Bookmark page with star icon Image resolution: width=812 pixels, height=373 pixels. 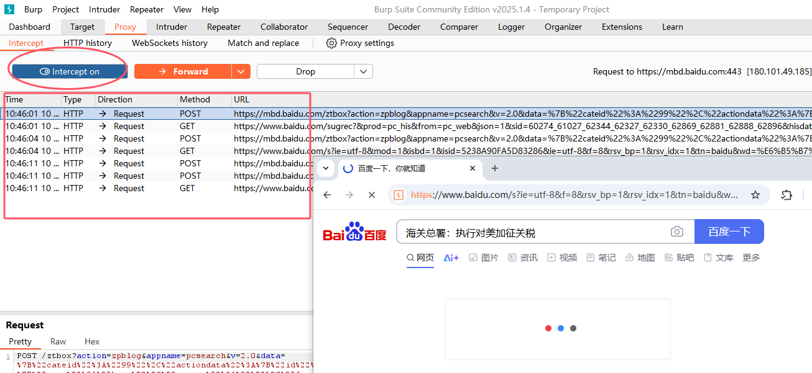click(755, 195)
